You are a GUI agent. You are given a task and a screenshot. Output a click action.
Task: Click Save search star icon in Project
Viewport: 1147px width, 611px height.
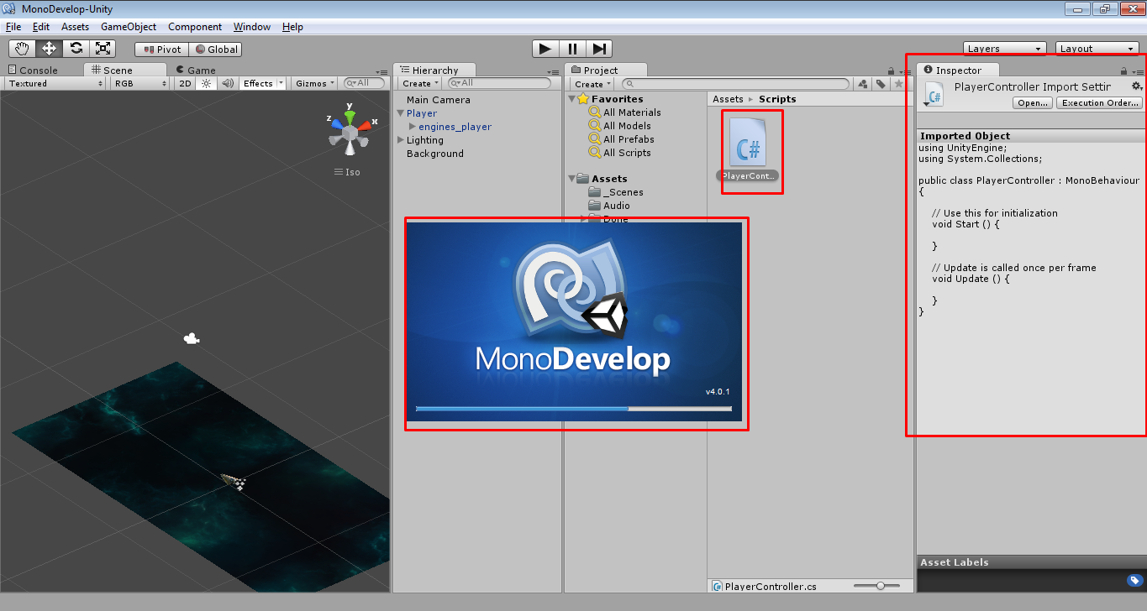pyautogui.click(x=898, y=84)
